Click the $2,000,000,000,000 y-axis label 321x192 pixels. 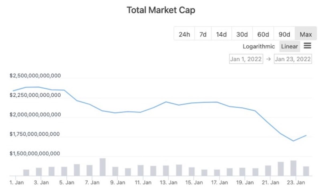(x=35, y=115)
